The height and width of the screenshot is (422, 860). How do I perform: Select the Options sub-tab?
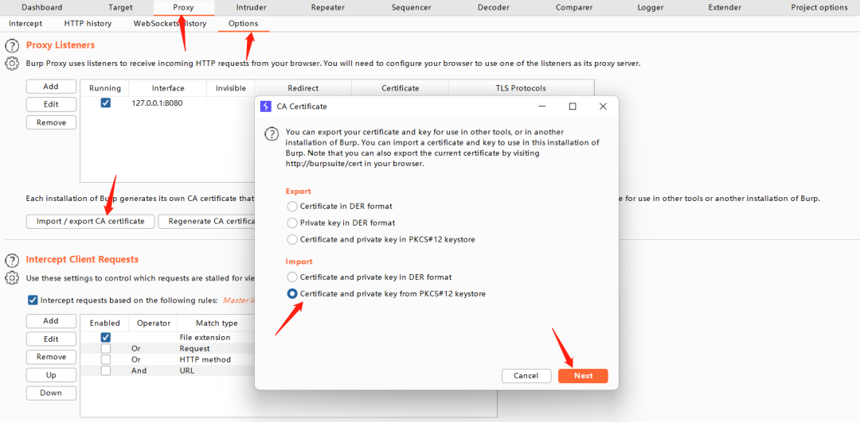tap(244, 24)
